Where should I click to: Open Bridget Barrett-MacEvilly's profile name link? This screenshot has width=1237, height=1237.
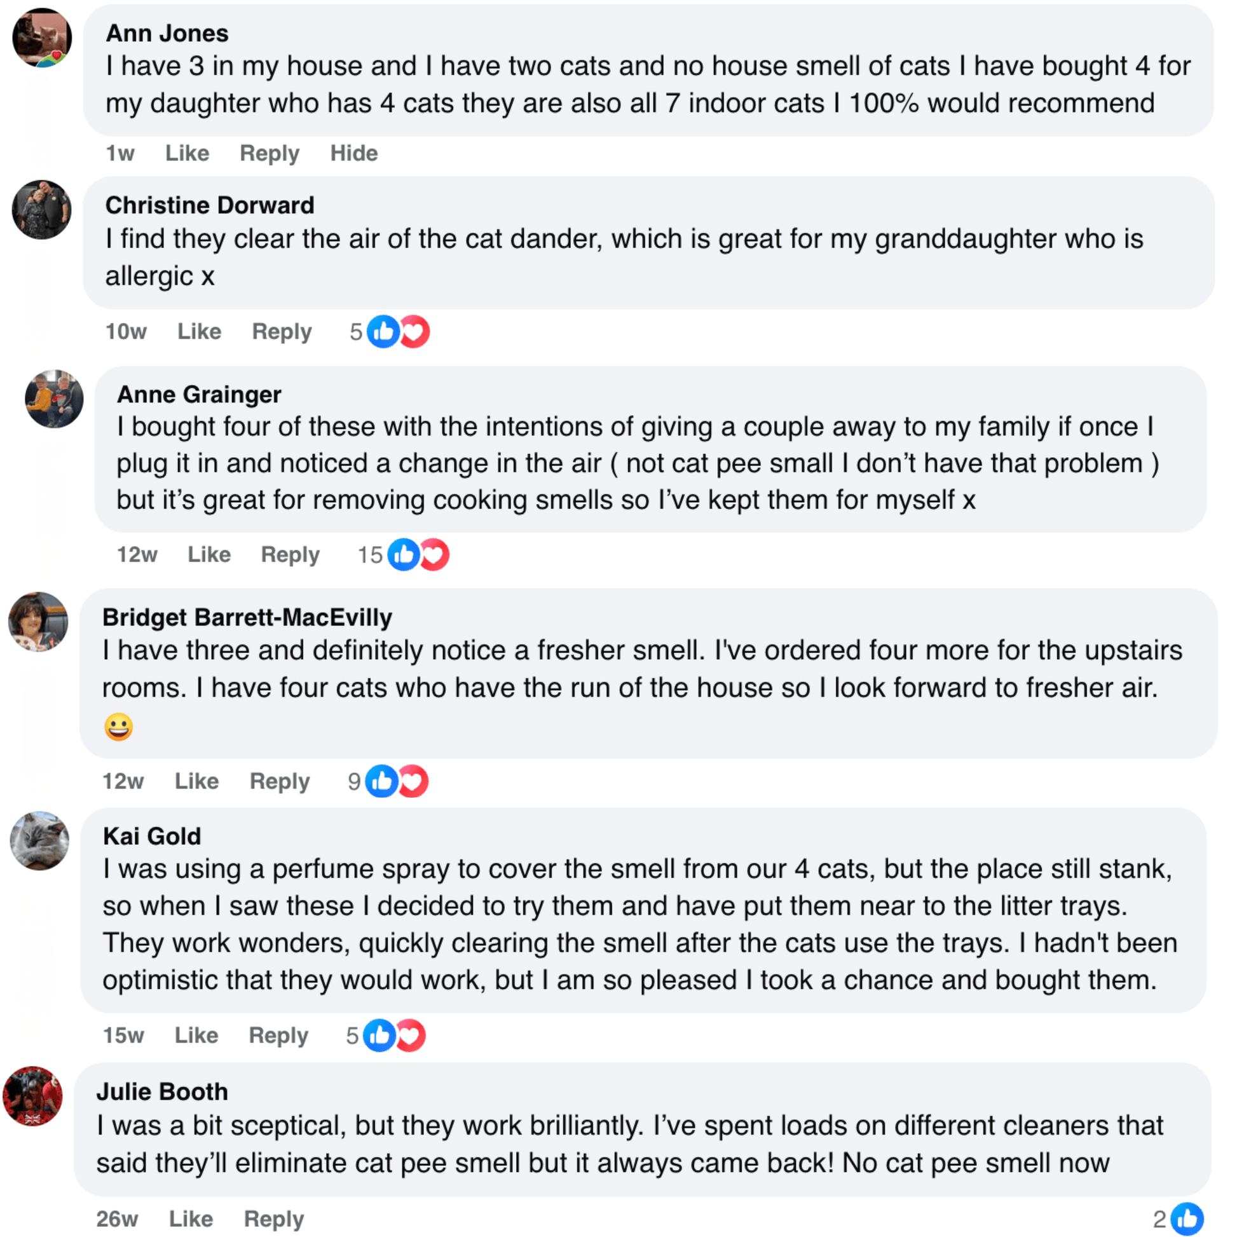coord(247,617)
